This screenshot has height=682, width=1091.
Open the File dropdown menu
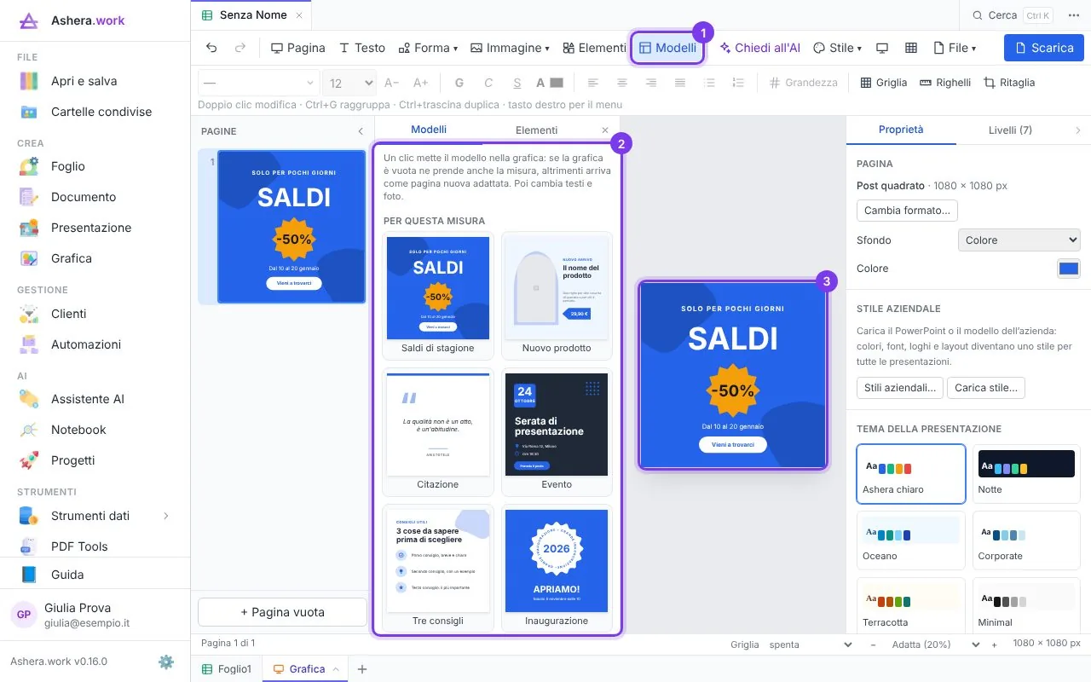(955, 48)
